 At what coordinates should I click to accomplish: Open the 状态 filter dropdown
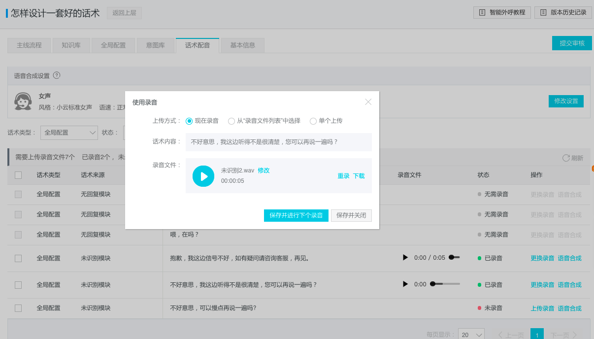pos(124,133)
